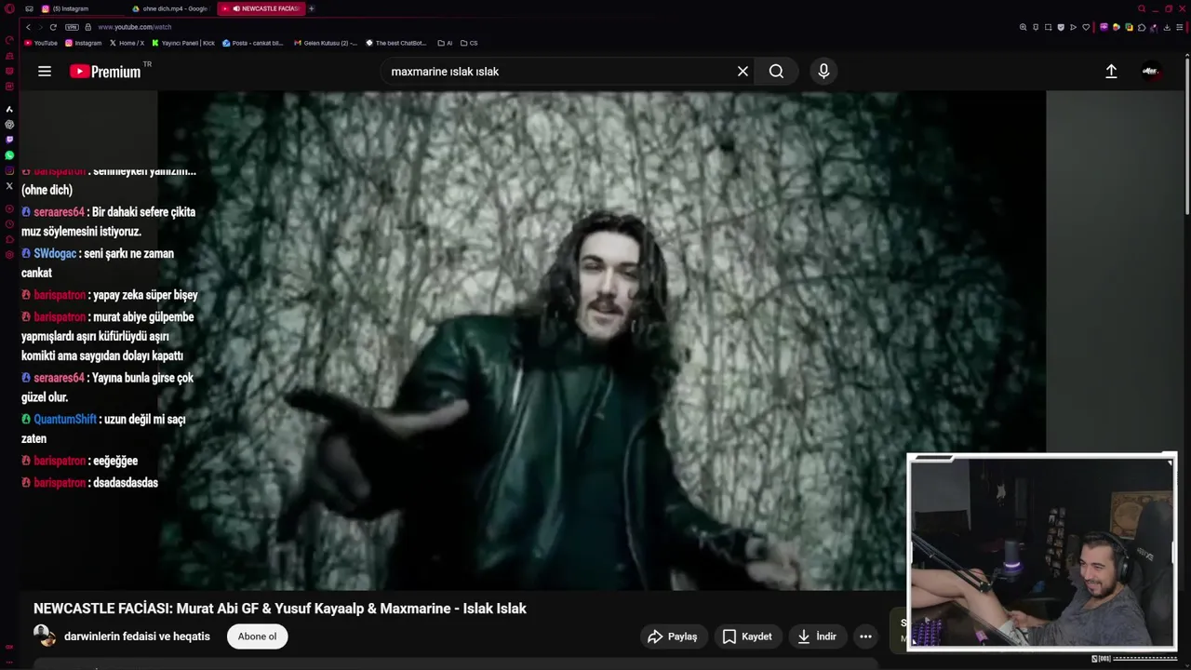Open the sidebar settings gear
Image resolution: width=1191 pixels, height=670 pixels.
click(x=9, y=254)
